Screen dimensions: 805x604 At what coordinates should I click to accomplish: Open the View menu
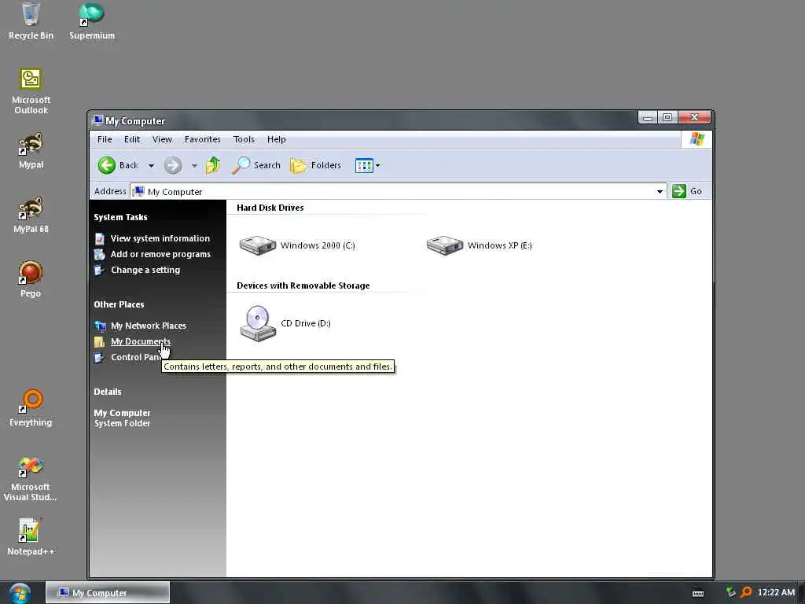coord(162,139)
